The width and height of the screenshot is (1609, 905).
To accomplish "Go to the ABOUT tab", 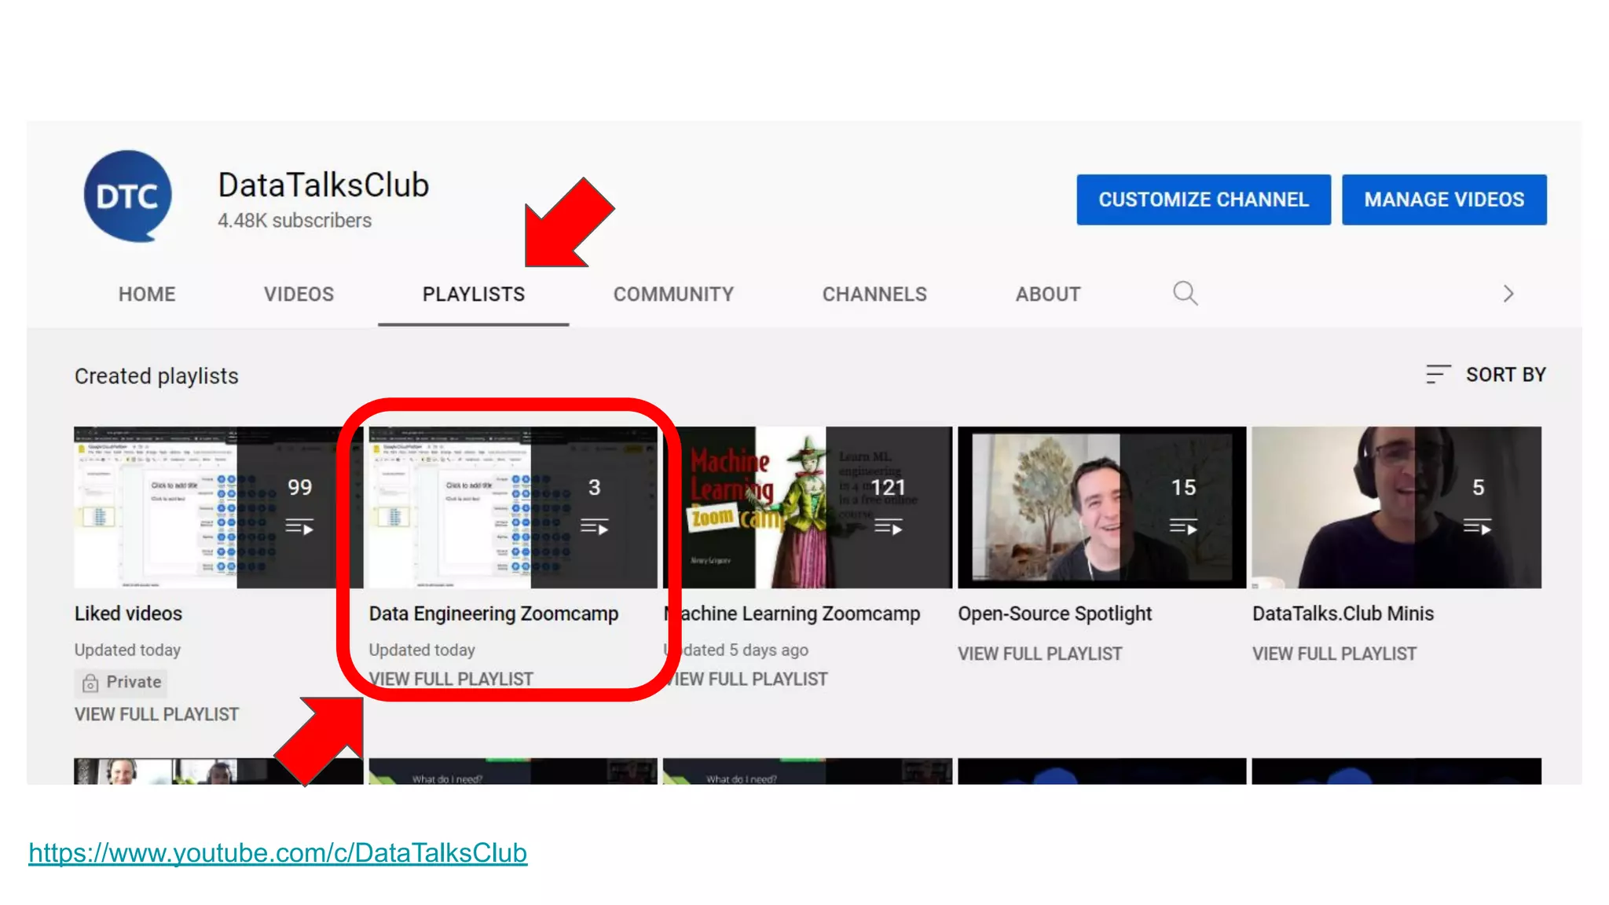I will tap(1047, 295).
